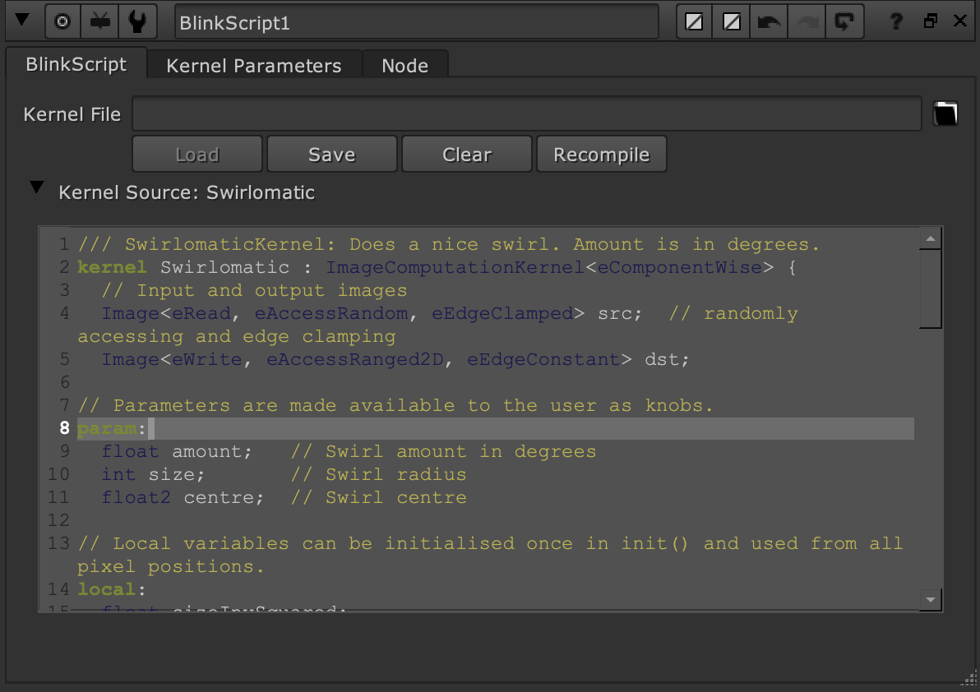Collapse the Kernel Source section triangle
Image resolution: width=980 pixels, height=692 pixels.
point(36,189)
